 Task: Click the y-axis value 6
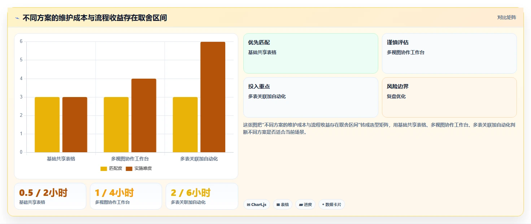point(21,41)
